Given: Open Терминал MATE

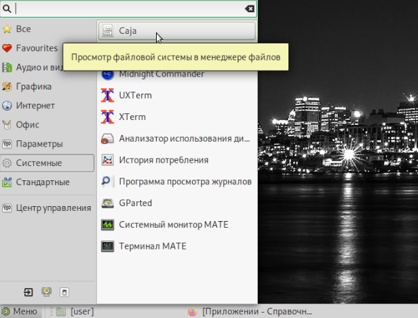Looking at the screenshot, I should coord(152,245).
